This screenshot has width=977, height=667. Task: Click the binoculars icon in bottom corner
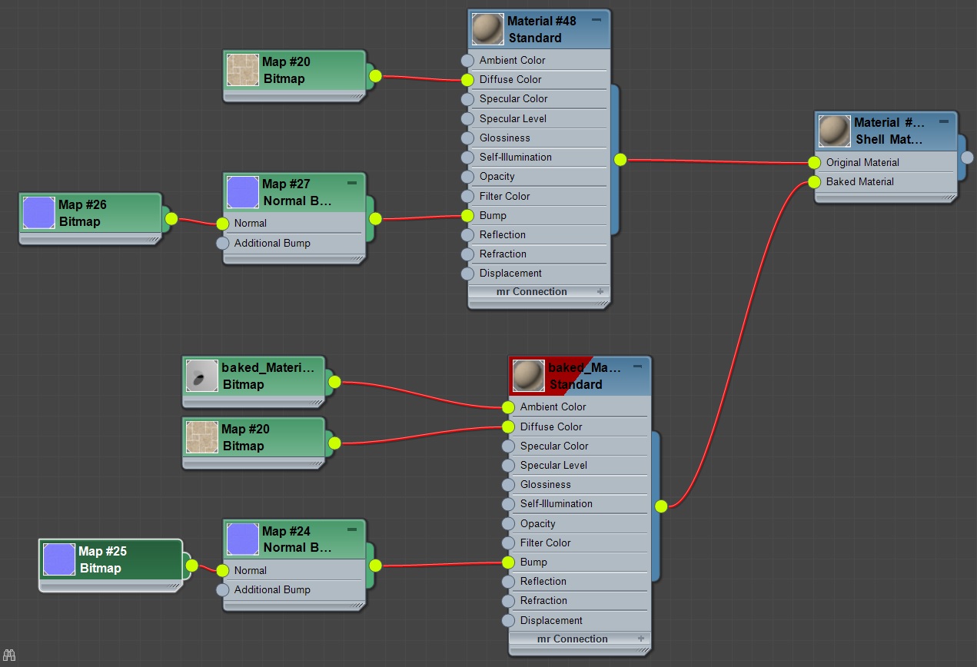(8, 655)
